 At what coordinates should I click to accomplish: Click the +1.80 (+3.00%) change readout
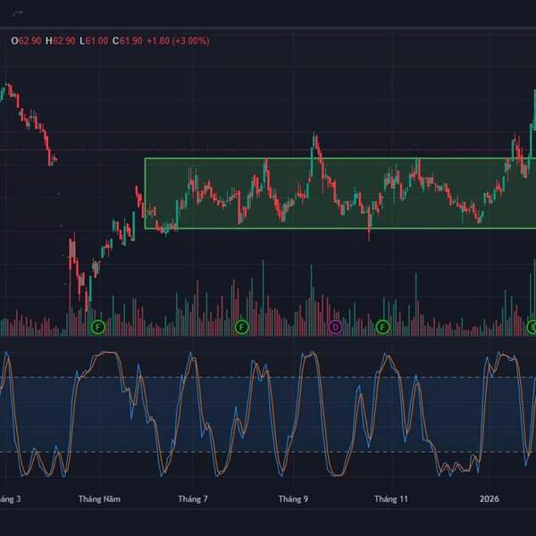[x=179, y=41]
